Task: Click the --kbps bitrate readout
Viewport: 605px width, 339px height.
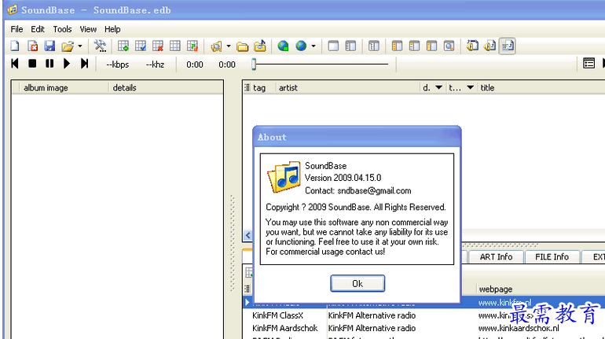Action: (117, 64)
